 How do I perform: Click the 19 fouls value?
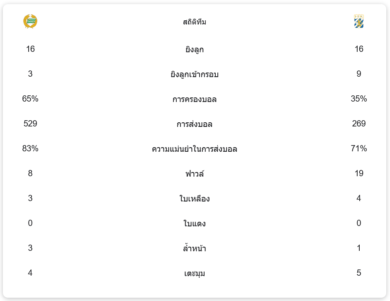pyautogui.click(x=359, y=173)
